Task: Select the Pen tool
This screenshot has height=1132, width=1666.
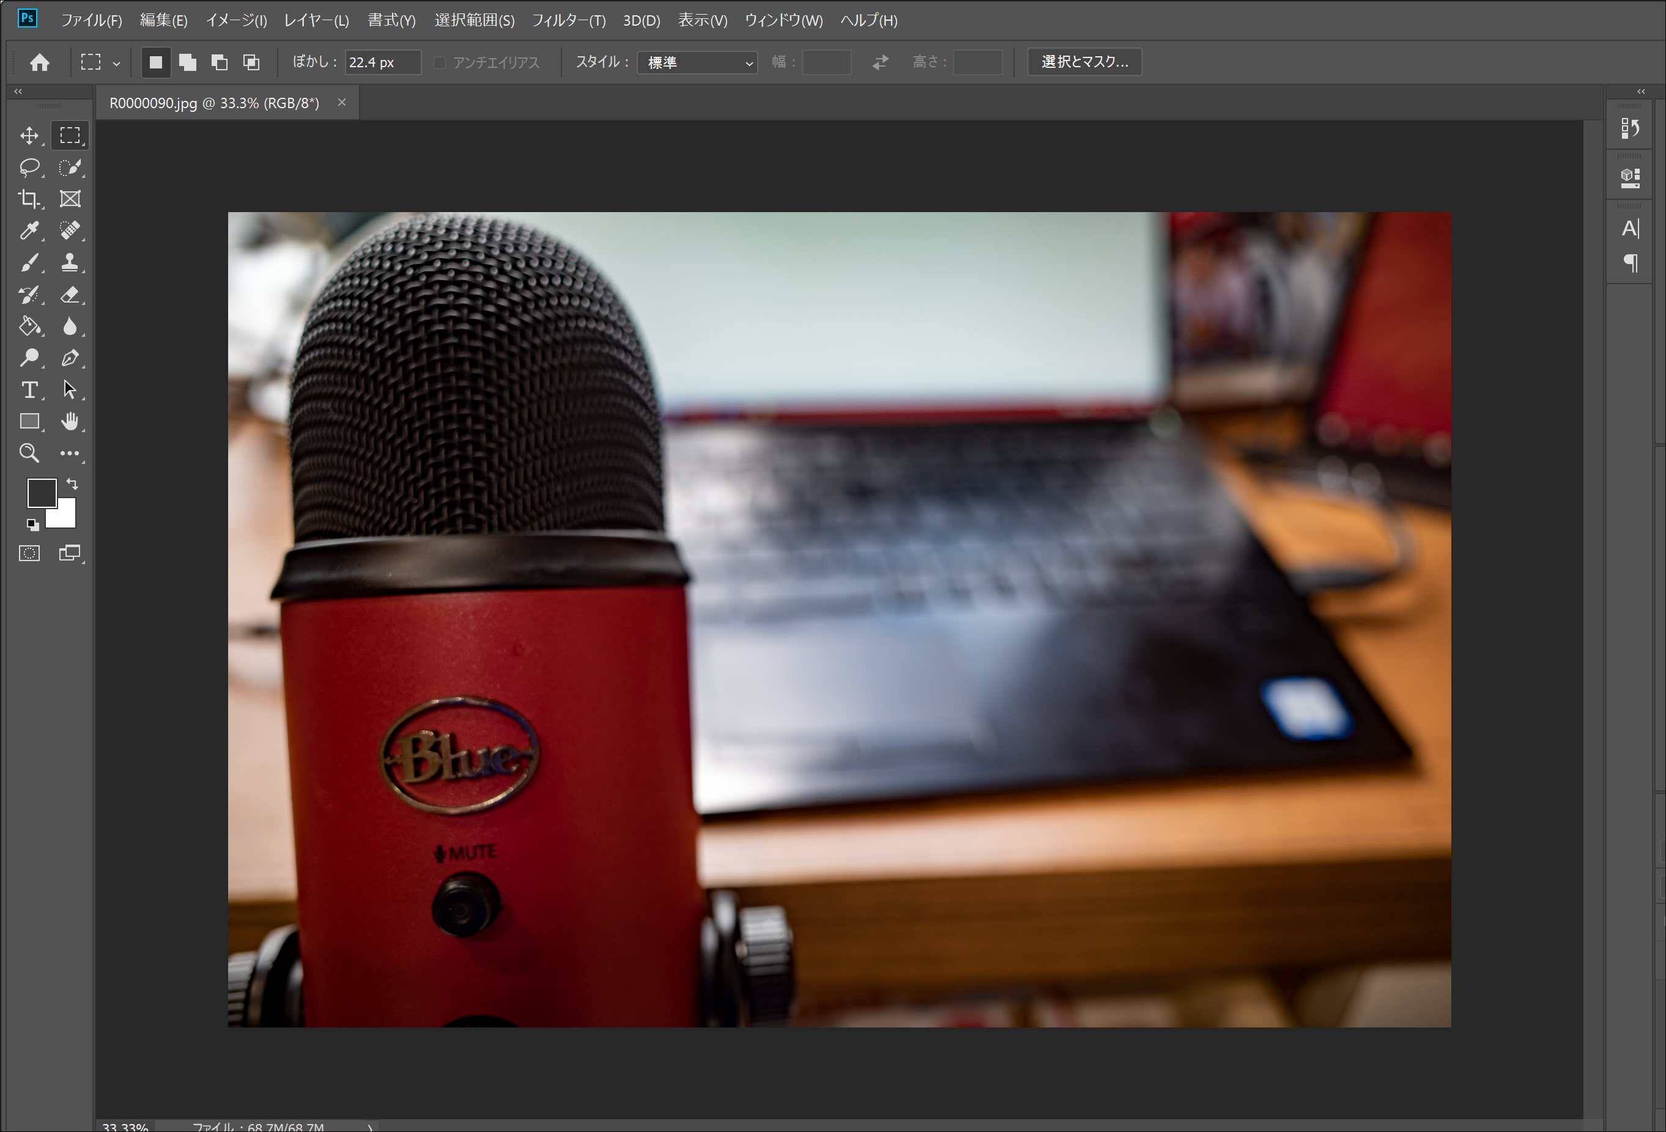Action: (70, 358)
